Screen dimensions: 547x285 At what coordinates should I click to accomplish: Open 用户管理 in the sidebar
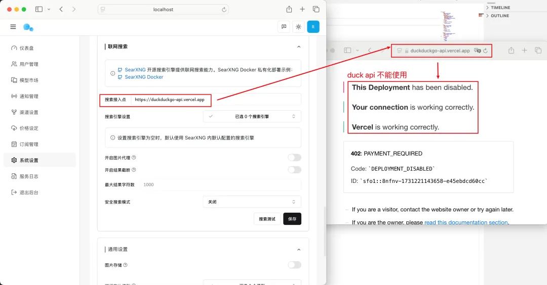40,64
